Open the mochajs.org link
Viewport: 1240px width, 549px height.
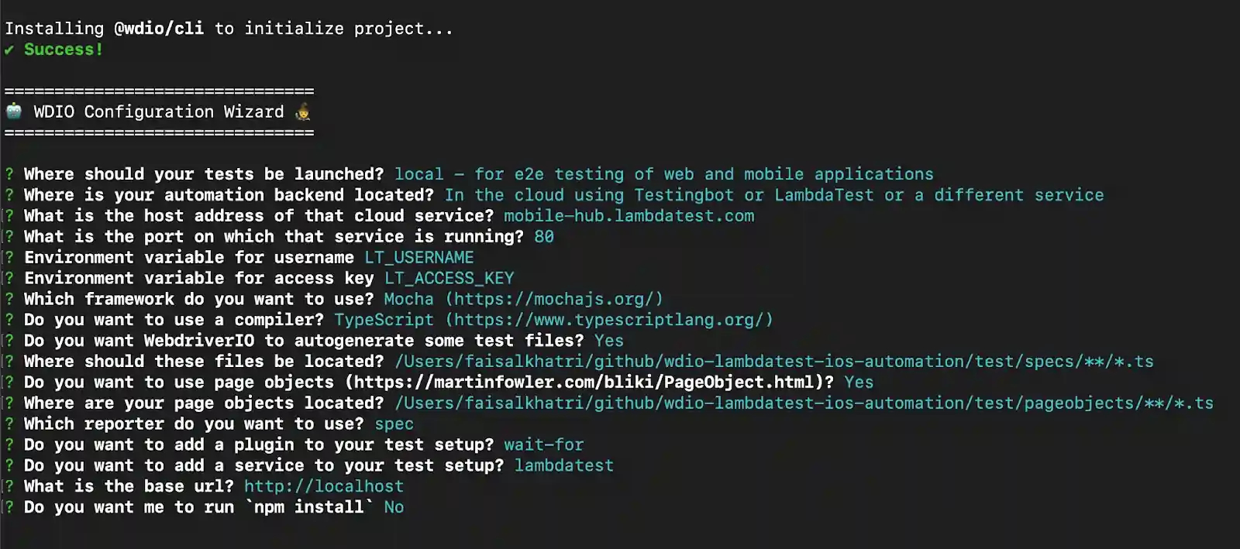(558, 299)
